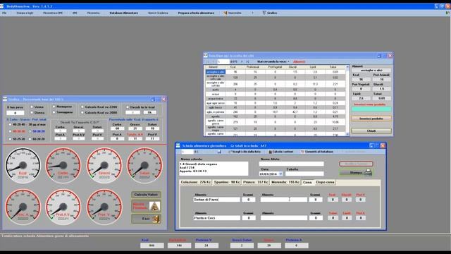Select the Normopeso radio button
The width and height of the screenshot is (451, 254).
[54, 107]
